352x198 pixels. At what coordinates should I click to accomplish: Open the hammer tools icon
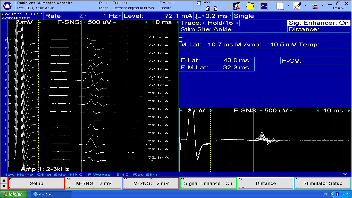pos(314,6)
